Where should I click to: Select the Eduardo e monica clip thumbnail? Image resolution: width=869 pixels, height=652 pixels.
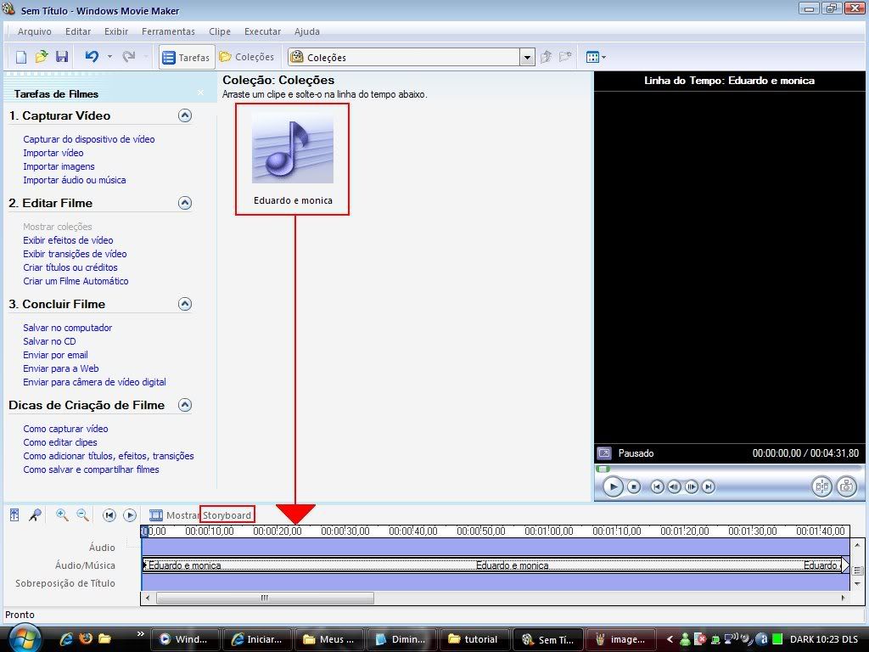click(x=293, y=150)
